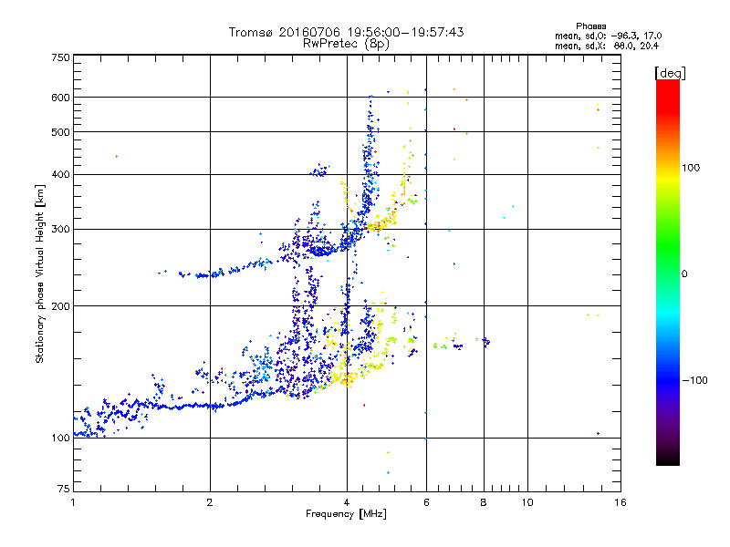Select the "RwPretec (8p)" subtitle text
Viewport: 730px width, 547px height.
click(346, 44)
